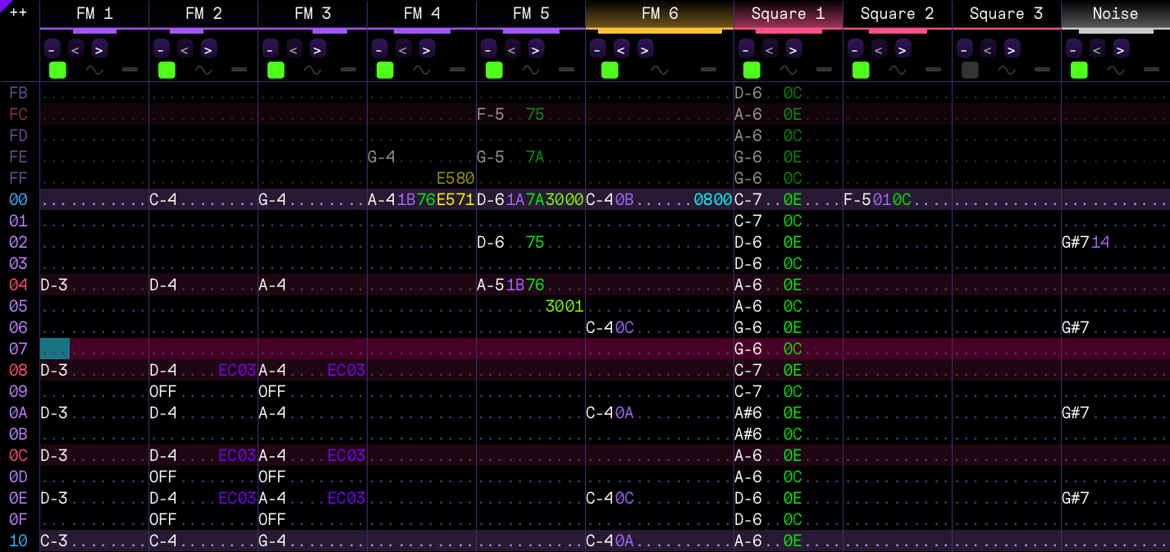This screenshot has height=552, width=1170.
Task: Shrink FM 6 effect columns with left arrow
Action: [x=621, y=49]
